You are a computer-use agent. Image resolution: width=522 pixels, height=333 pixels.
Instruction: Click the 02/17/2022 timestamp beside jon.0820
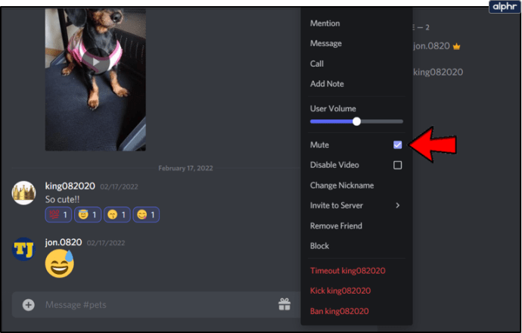pyautogui.click(x=106, y=243)
